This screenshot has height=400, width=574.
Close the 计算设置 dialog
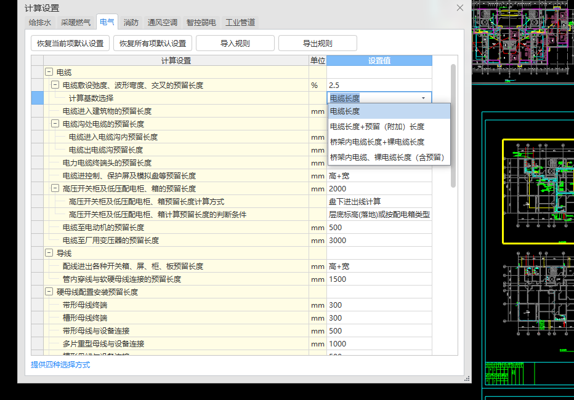coord(460,7)
